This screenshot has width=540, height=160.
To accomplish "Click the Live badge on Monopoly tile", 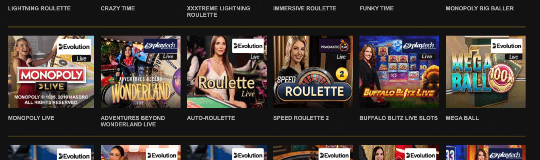I will pyautogui.click(x=82, y=59).
